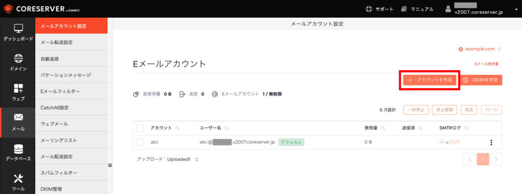The width and height of the screenshot is (522, 194).
Task: Select ウェブメール menu item
Action: coord(71,124)
